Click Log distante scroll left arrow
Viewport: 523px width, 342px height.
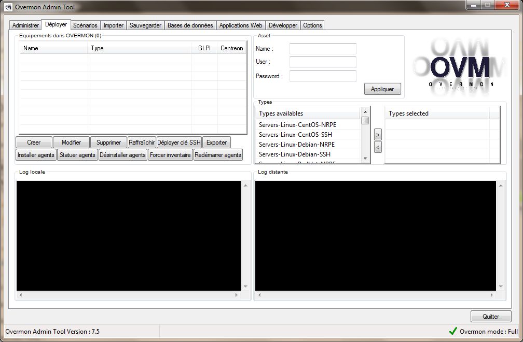coord(259,295)
